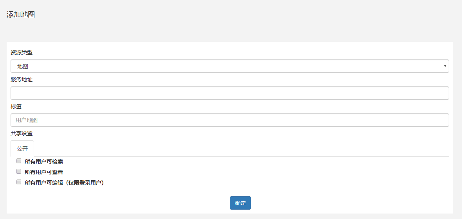Focus the 服务地址 input field
The width and height of the screenshot is (462, 219).
click(x=229, y=93)
